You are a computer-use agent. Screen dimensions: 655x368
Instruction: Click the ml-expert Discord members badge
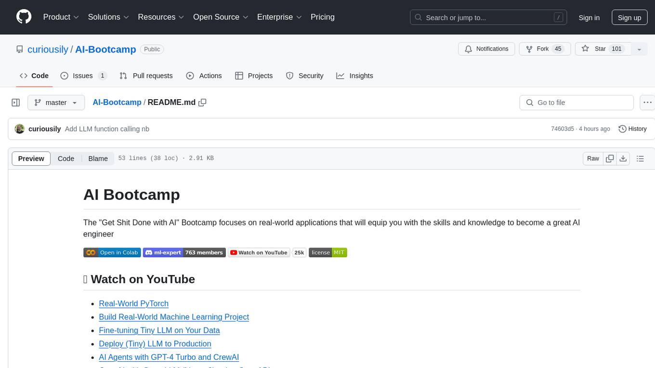pyautogui.click(x=184, y=252)
